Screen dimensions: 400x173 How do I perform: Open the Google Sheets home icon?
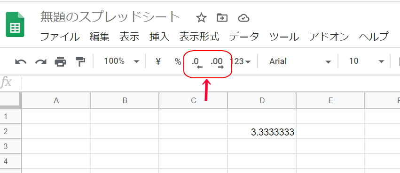tap(15, 24)
